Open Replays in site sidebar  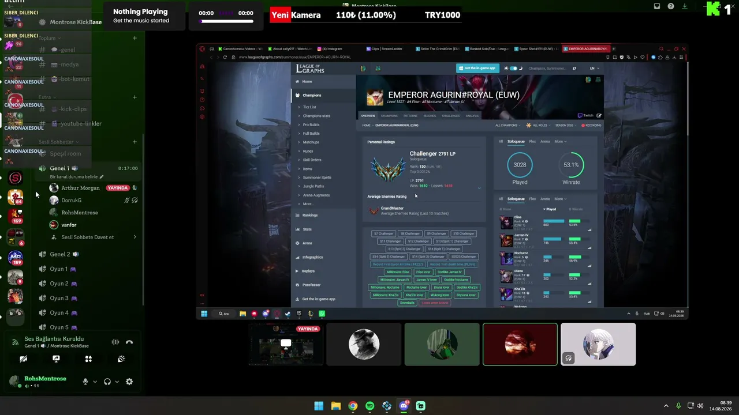[x=323, y=271]
